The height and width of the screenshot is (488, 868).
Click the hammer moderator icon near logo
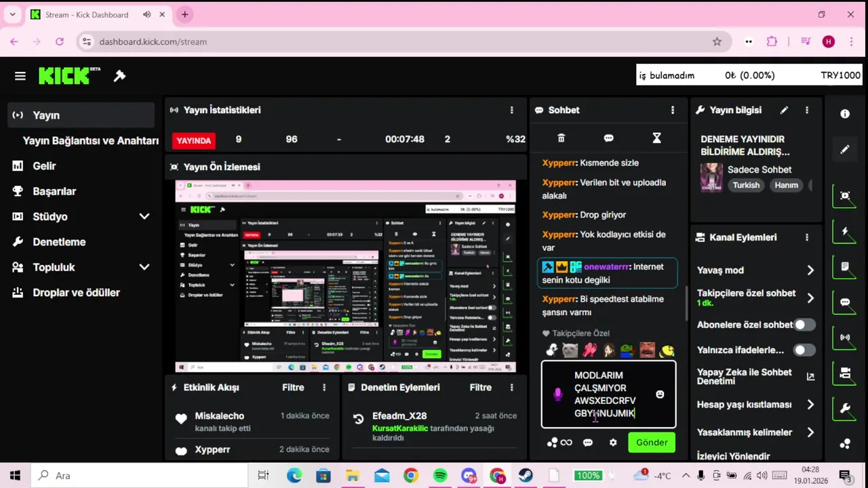coord(119,76)
